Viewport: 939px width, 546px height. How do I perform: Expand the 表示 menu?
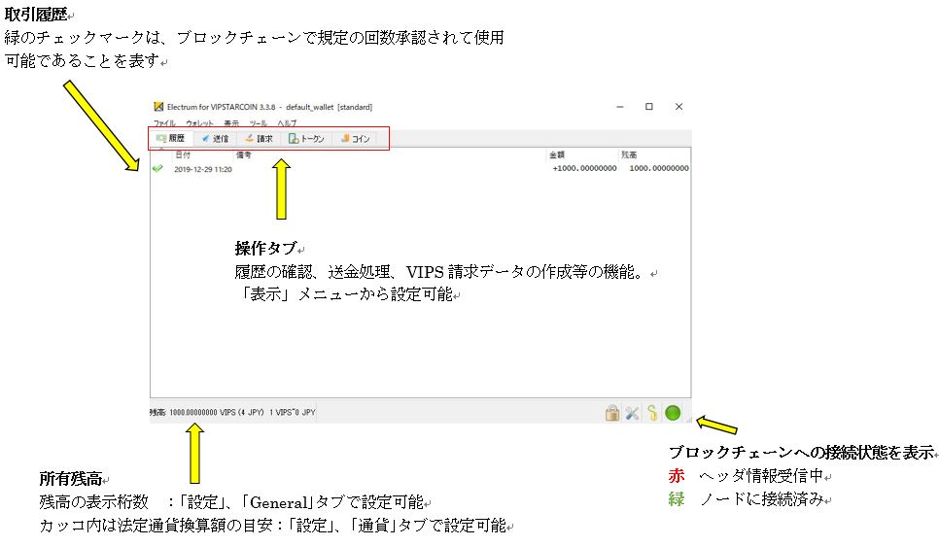(x=231, y=123)
